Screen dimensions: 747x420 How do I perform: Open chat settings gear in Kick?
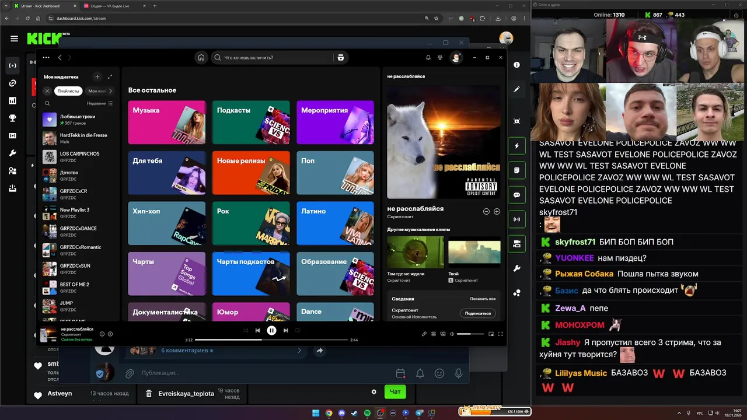[x=374, y=391]
